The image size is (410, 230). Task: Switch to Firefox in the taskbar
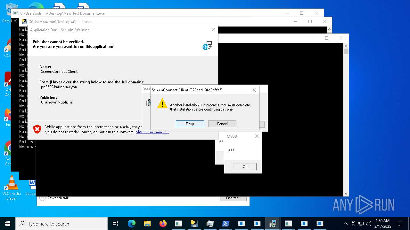[163, 224]
